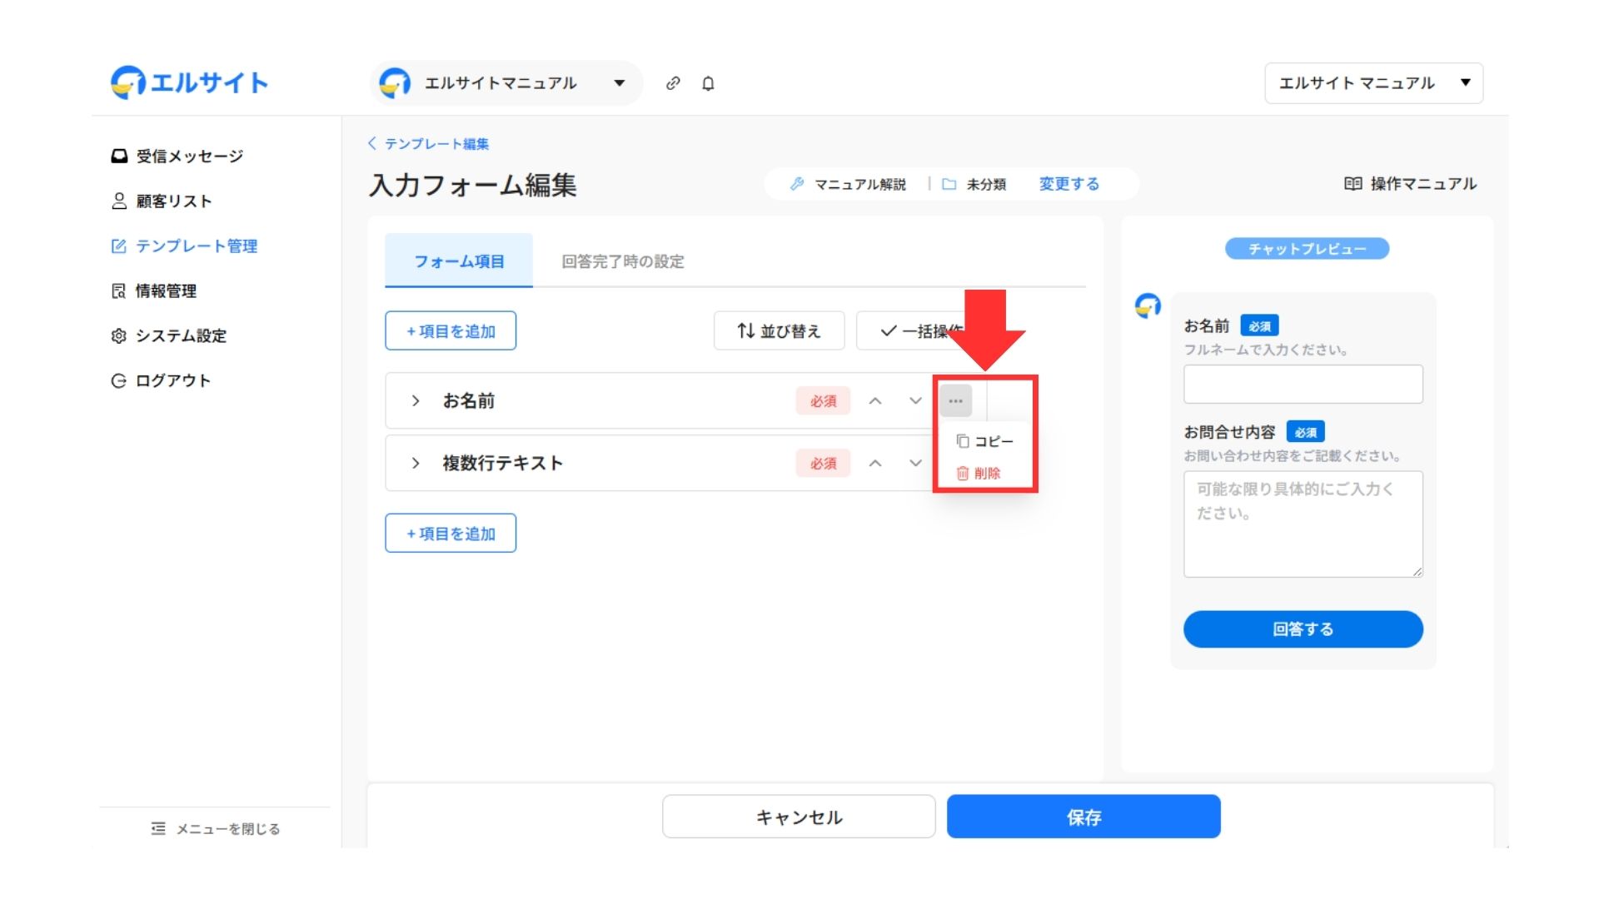Expand the お名前 form item
Image resolution: width=1599 pixels, height=899 pixels.
click(x=416, y=401)
